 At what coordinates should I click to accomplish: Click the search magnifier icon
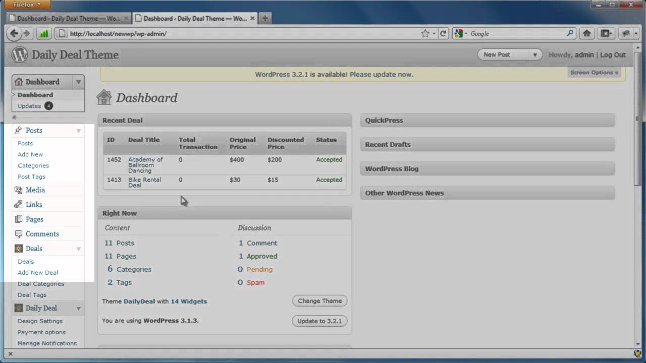tap(570, 34)
